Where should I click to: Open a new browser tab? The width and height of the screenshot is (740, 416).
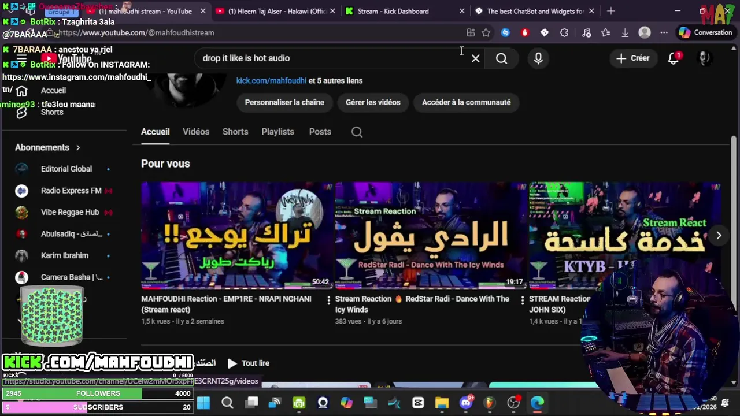(x=611, y=11)
